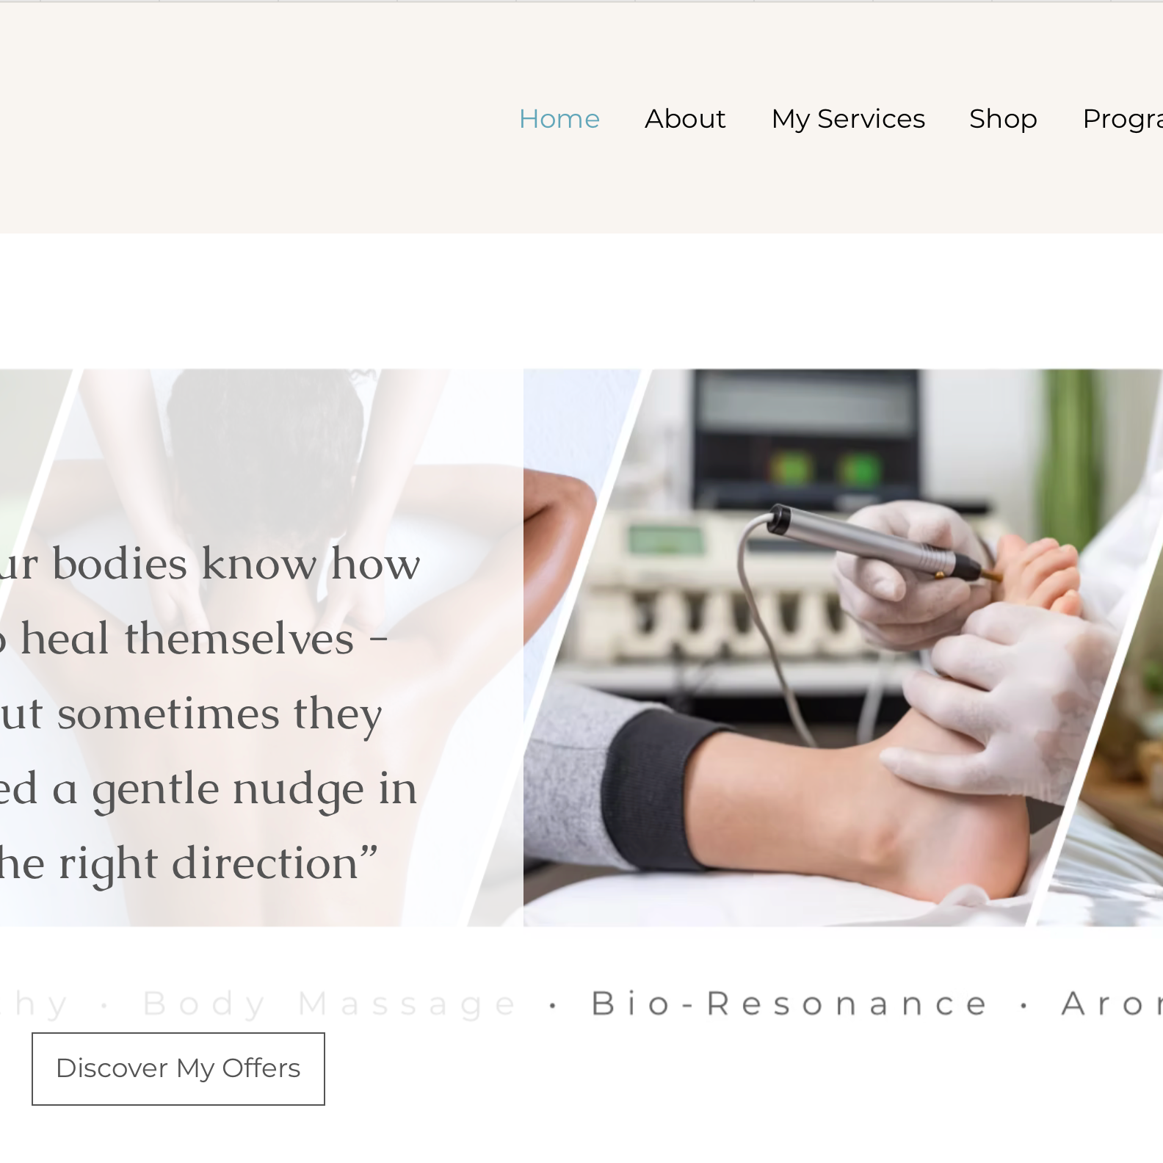Click the quote line 'gentle nudge in'
Viewport: 1163px width, 1163px height.
(x=254, y=790)
